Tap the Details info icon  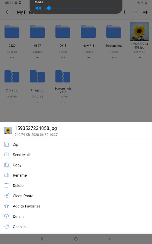6,216
